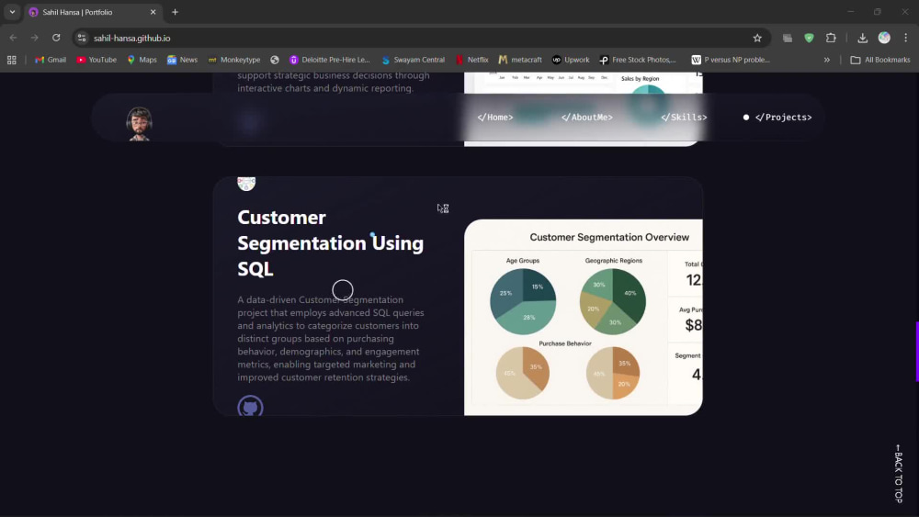Image resolution: width=919 pixels, height=517 pixels.
Task: Open the Gmail bookmark
Action: click(x=51, y=60)
